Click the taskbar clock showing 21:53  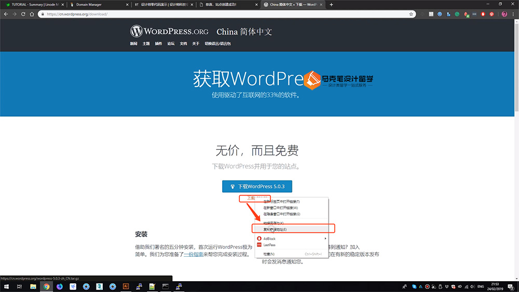(x=495, y=286)
